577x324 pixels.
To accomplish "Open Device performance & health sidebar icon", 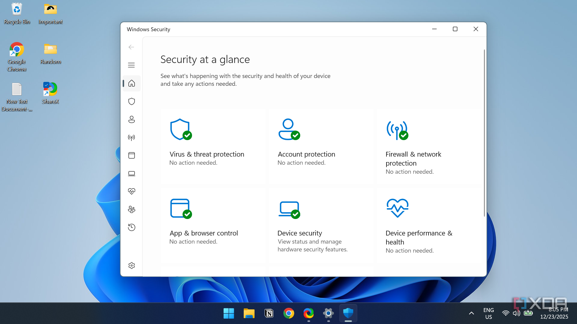I will pos(131,191).
